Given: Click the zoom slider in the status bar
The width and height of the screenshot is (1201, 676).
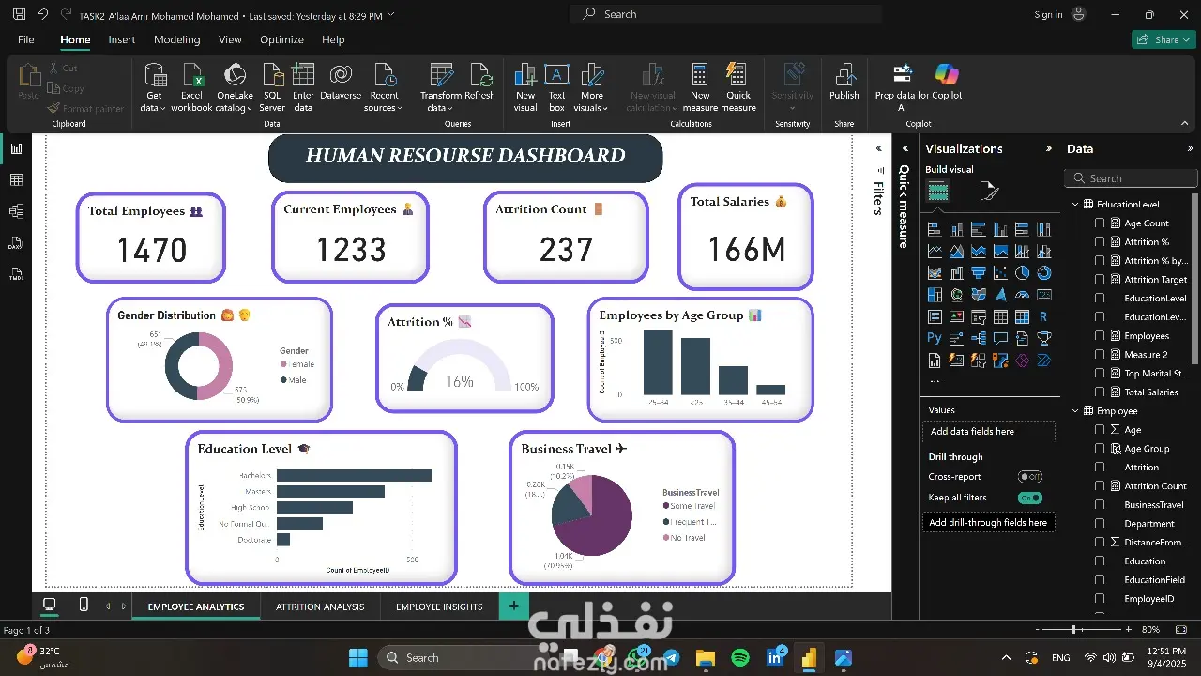Looking at the screenshot, I should point(1083,629).
